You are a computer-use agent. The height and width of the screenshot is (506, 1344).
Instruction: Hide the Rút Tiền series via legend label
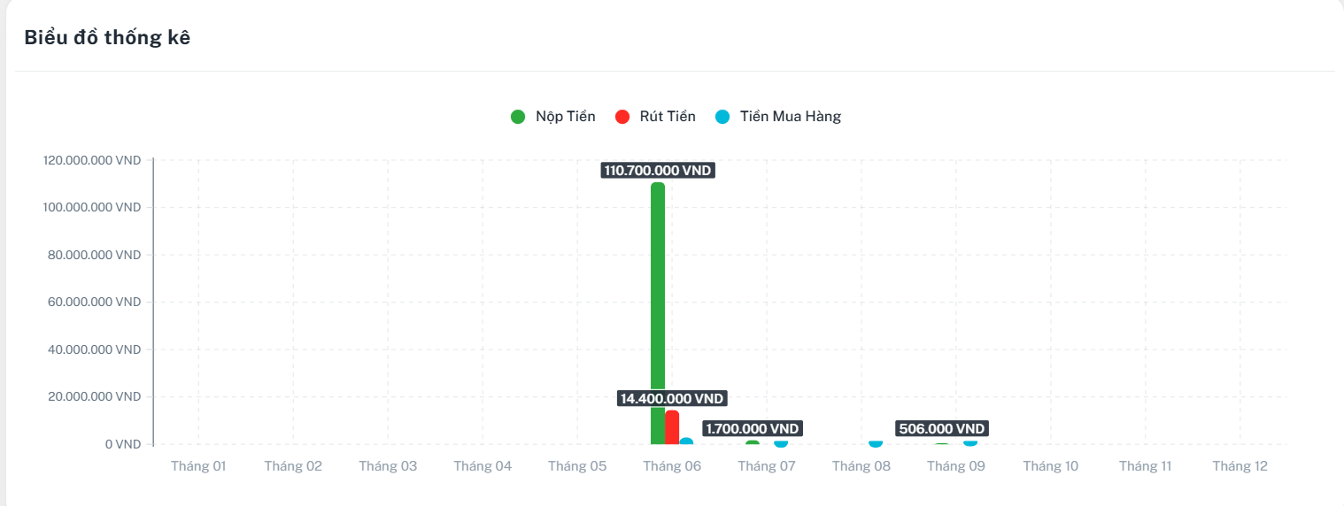coord(668,117)
